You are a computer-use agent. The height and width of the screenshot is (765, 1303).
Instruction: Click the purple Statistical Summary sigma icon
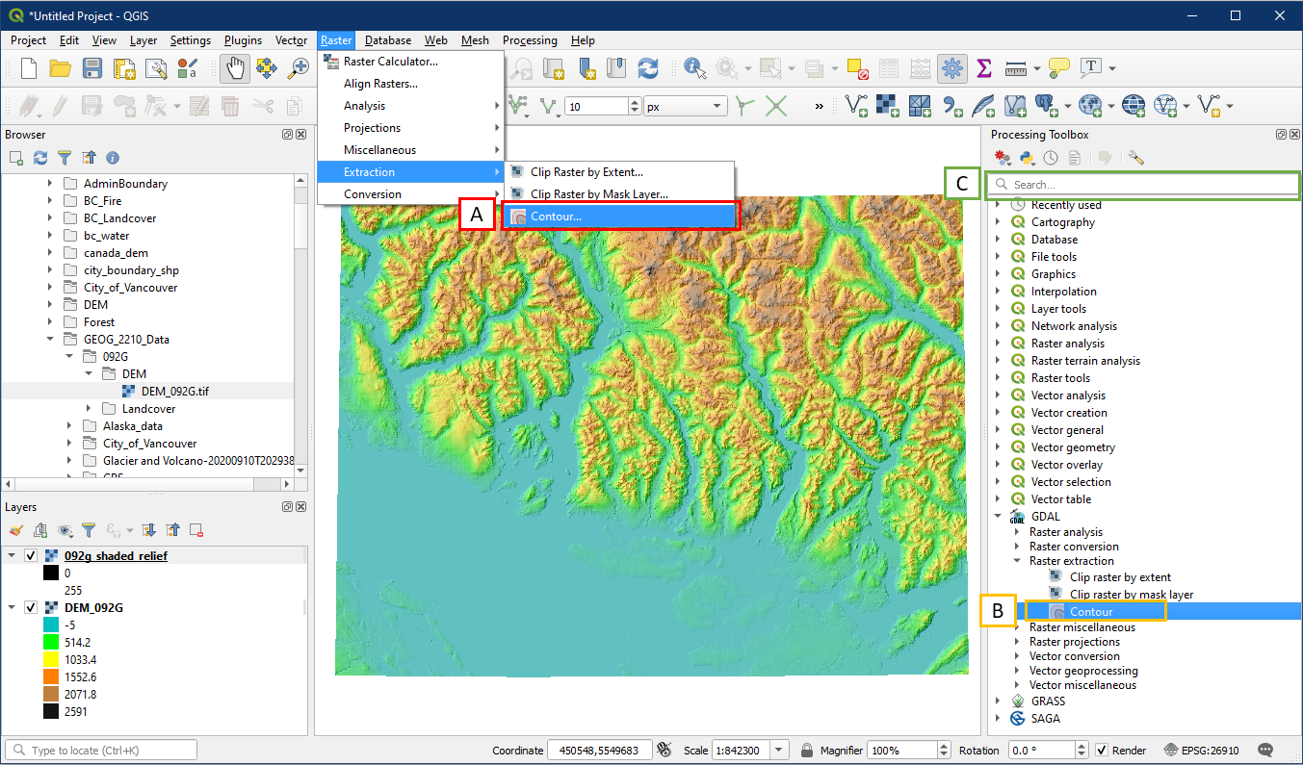[983, 68]
